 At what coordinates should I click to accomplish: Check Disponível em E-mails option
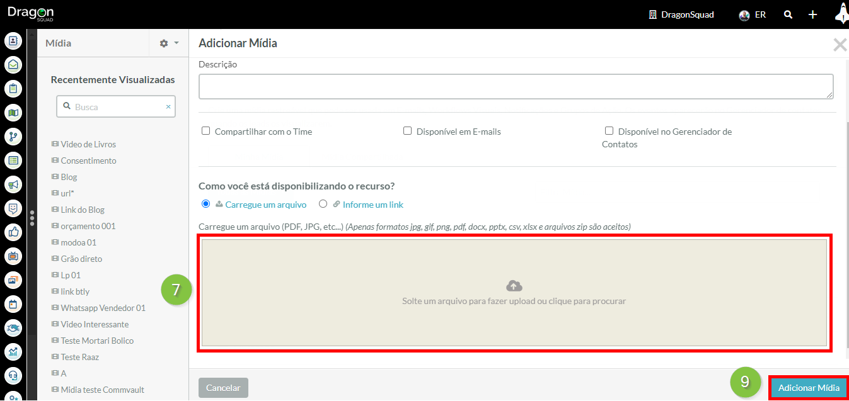[x=407, y=131]
